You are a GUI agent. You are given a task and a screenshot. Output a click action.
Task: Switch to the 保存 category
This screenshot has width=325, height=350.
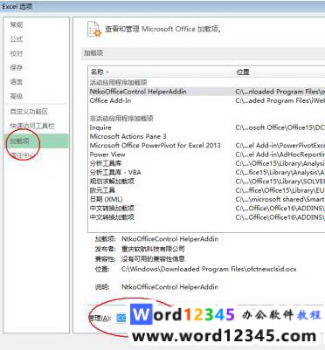(x=17, y=68)
